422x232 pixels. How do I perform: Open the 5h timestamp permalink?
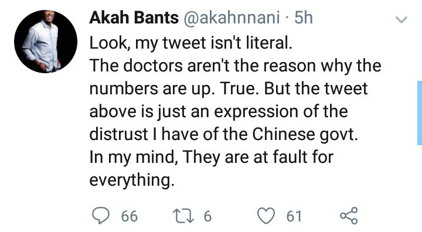tap(304, 18)
